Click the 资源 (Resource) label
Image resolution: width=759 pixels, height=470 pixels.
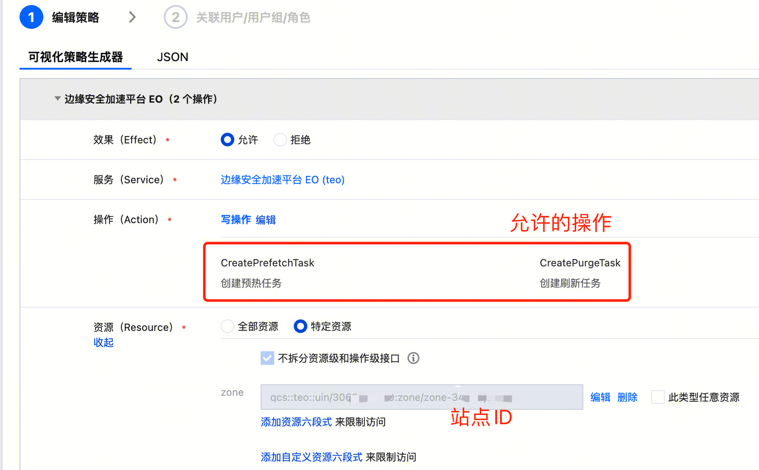click(x=133, y=327)
